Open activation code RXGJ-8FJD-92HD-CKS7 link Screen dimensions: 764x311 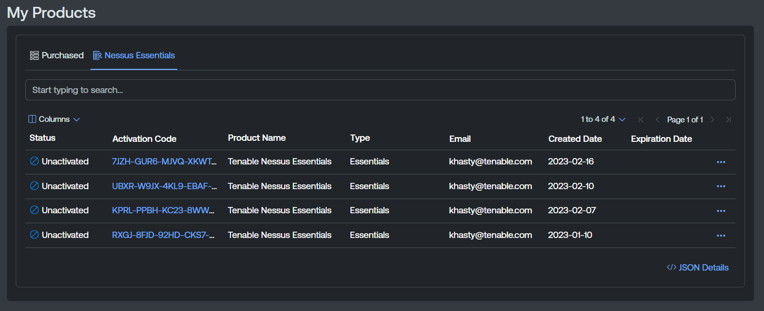[x=164, y=235]
